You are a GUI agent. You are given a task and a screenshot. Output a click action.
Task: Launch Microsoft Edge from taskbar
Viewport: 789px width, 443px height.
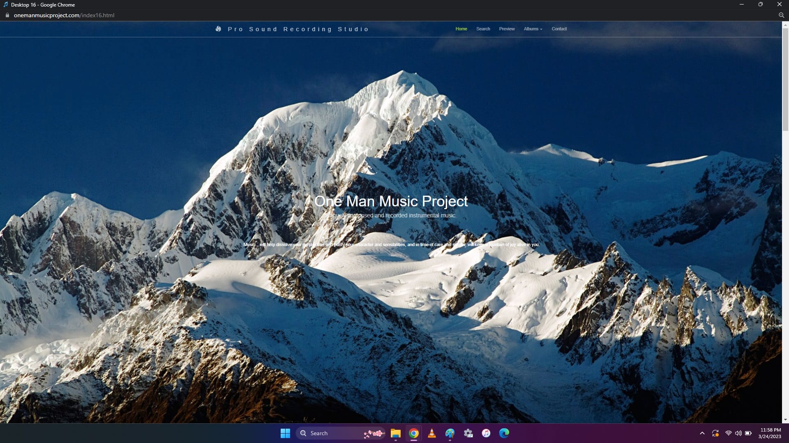[504, 433]
